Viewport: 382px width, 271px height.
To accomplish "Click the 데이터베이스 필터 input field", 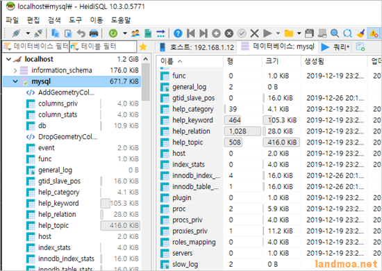I will pyautogui.click(x=35, y=47).
